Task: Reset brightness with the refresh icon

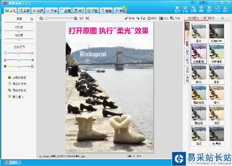Action: [32, 19]
